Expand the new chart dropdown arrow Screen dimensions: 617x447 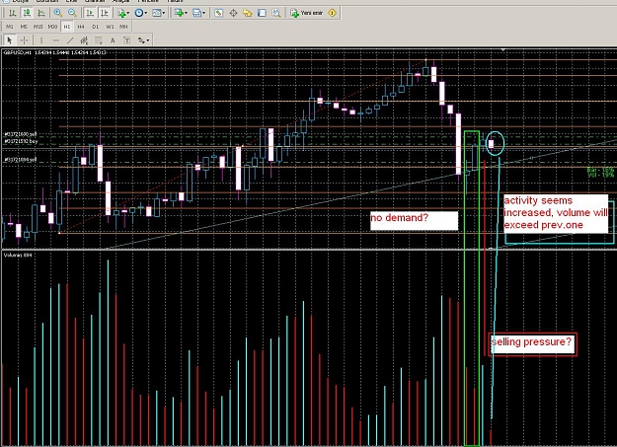click(x=186, y=13)
